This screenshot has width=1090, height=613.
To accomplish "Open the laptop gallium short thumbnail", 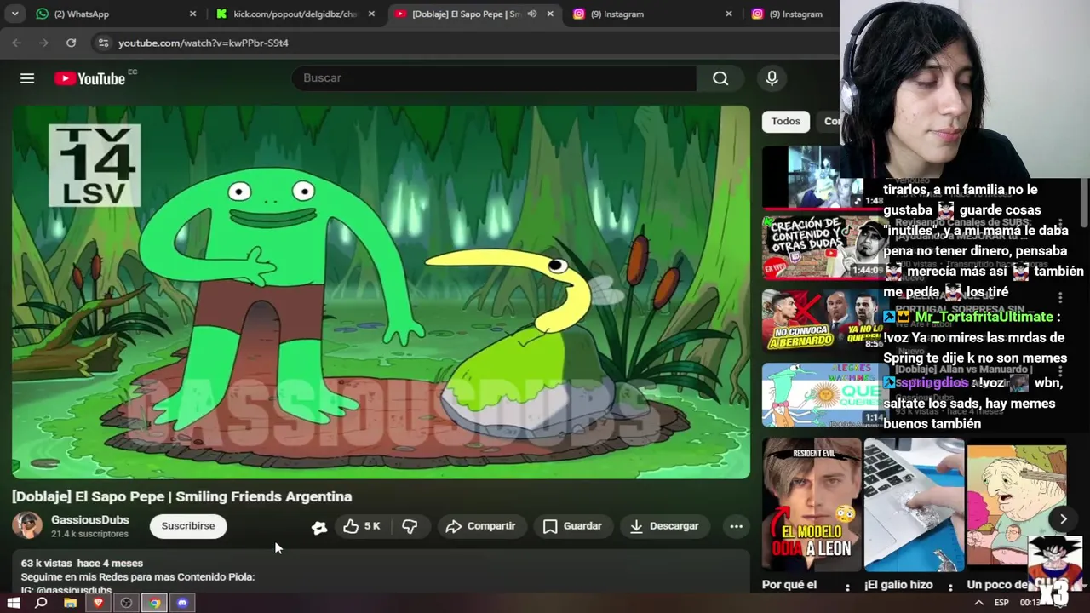I will pos(914,504).
